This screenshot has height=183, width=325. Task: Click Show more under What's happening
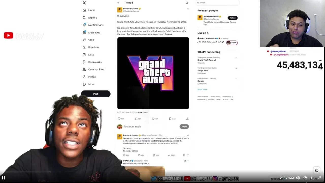coord(202,90)
